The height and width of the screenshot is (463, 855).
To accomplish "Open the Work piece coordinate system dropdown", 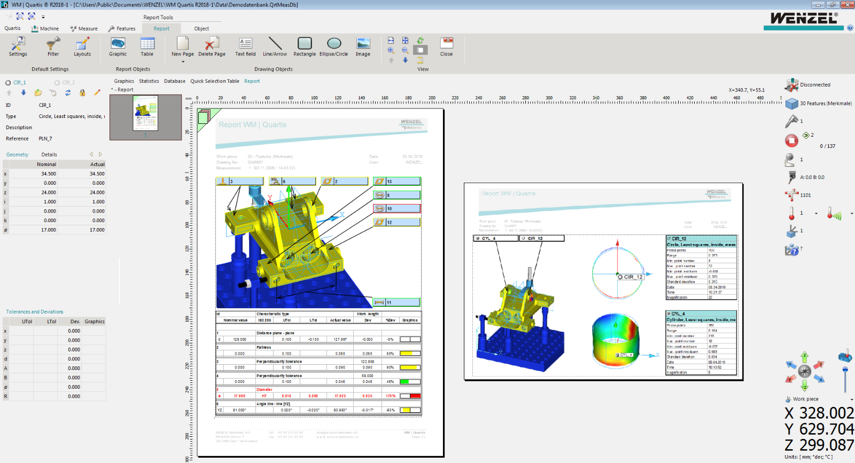I will pos(851,399).
